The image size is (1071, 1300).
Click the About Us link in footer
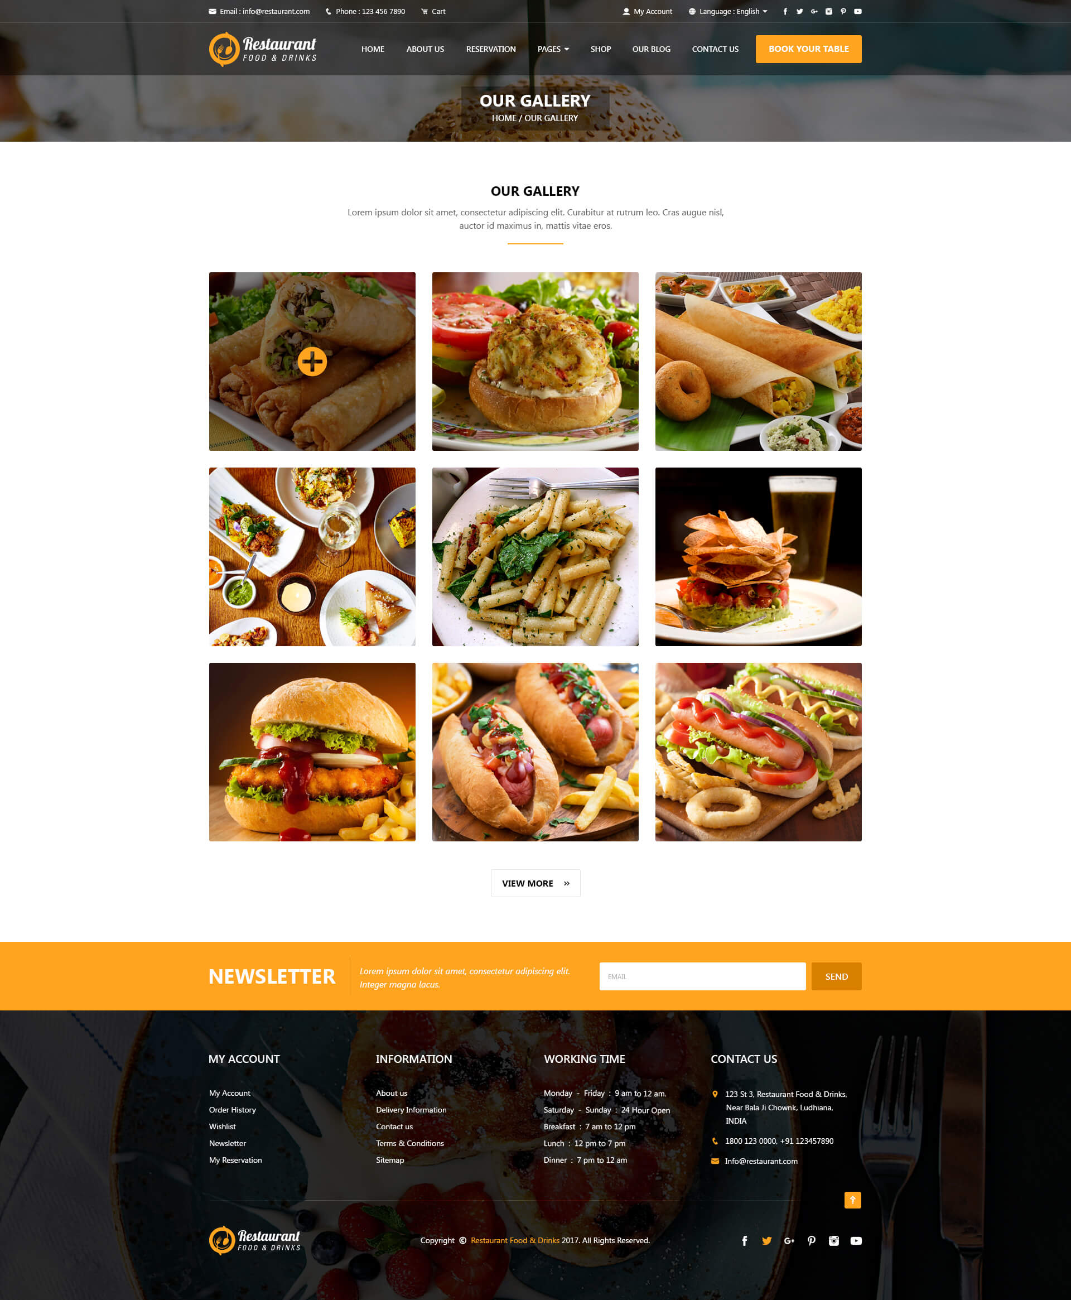(x=392, y=1092)
